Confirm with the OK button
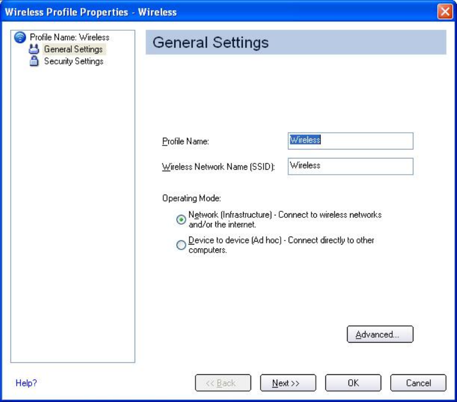This screenshot has width=457, height=402. (x=353, y=383)
